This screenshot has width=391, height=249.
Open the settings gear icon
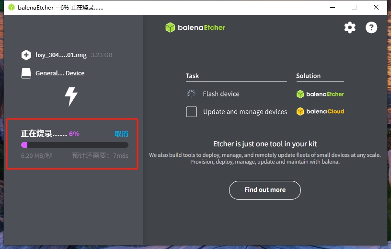point(350,27)
